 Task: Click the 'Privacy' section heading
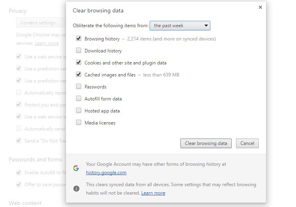(x=18, y=11)
